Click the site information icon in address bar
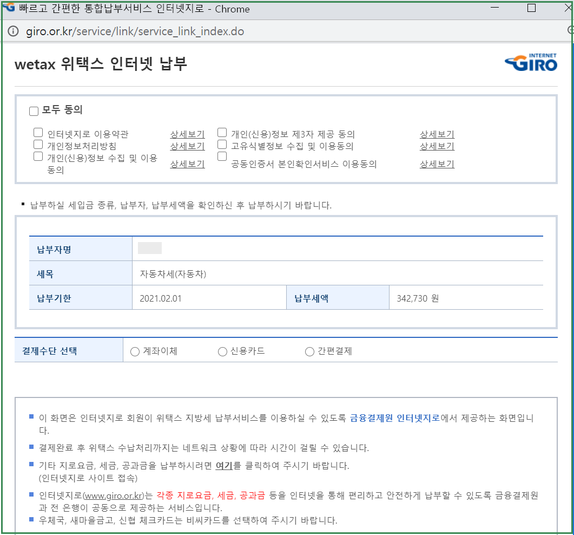 [x=13, y=31]
